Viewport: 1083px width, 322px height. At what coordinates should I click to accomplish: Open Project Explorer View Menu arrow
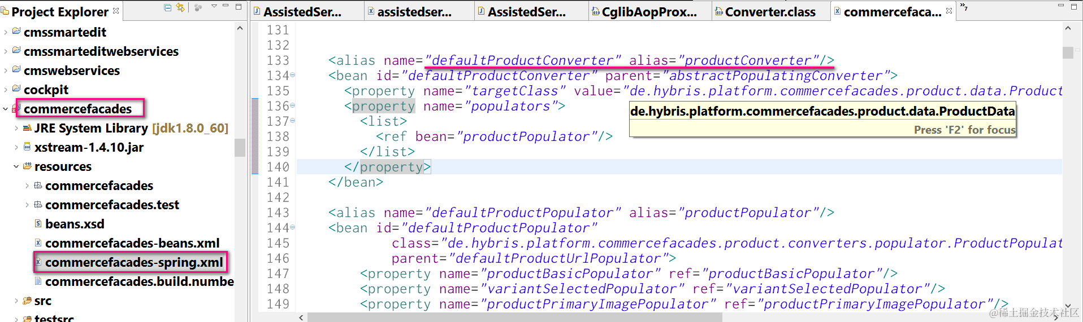click(x=214, y=6)
